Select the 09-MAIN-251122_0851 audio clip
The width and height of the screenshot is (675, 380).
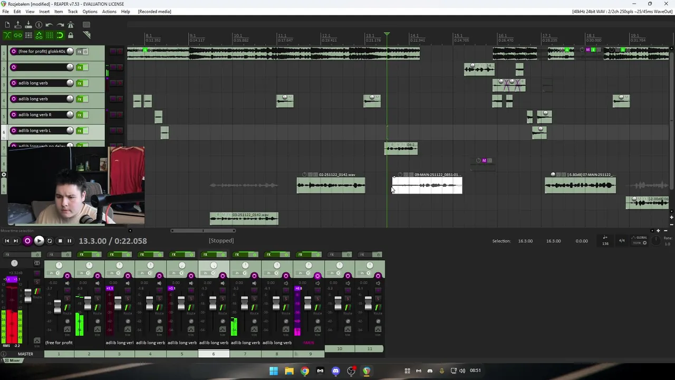[427, 185]
